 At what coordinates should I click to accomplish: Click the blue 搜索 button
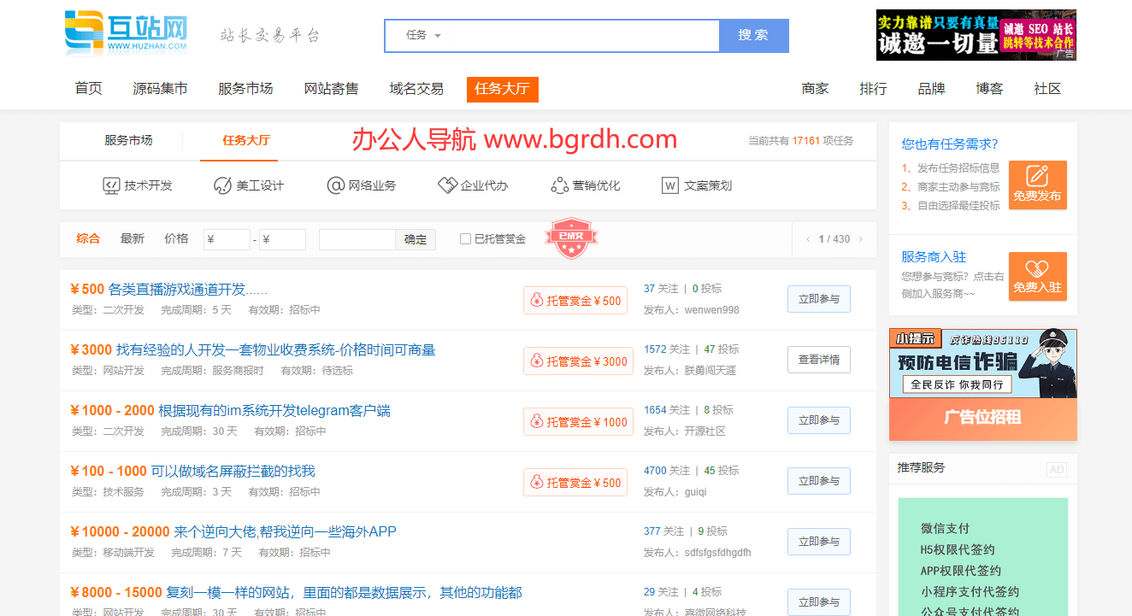[x=753, y=35]
